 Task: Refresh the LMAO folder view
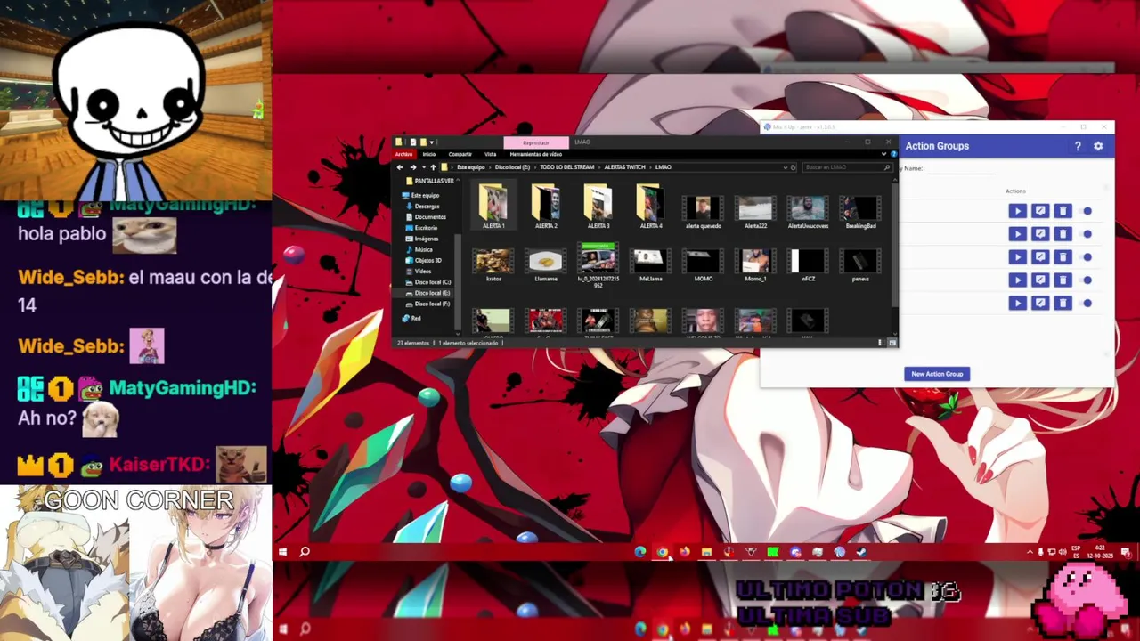point(793,167)
